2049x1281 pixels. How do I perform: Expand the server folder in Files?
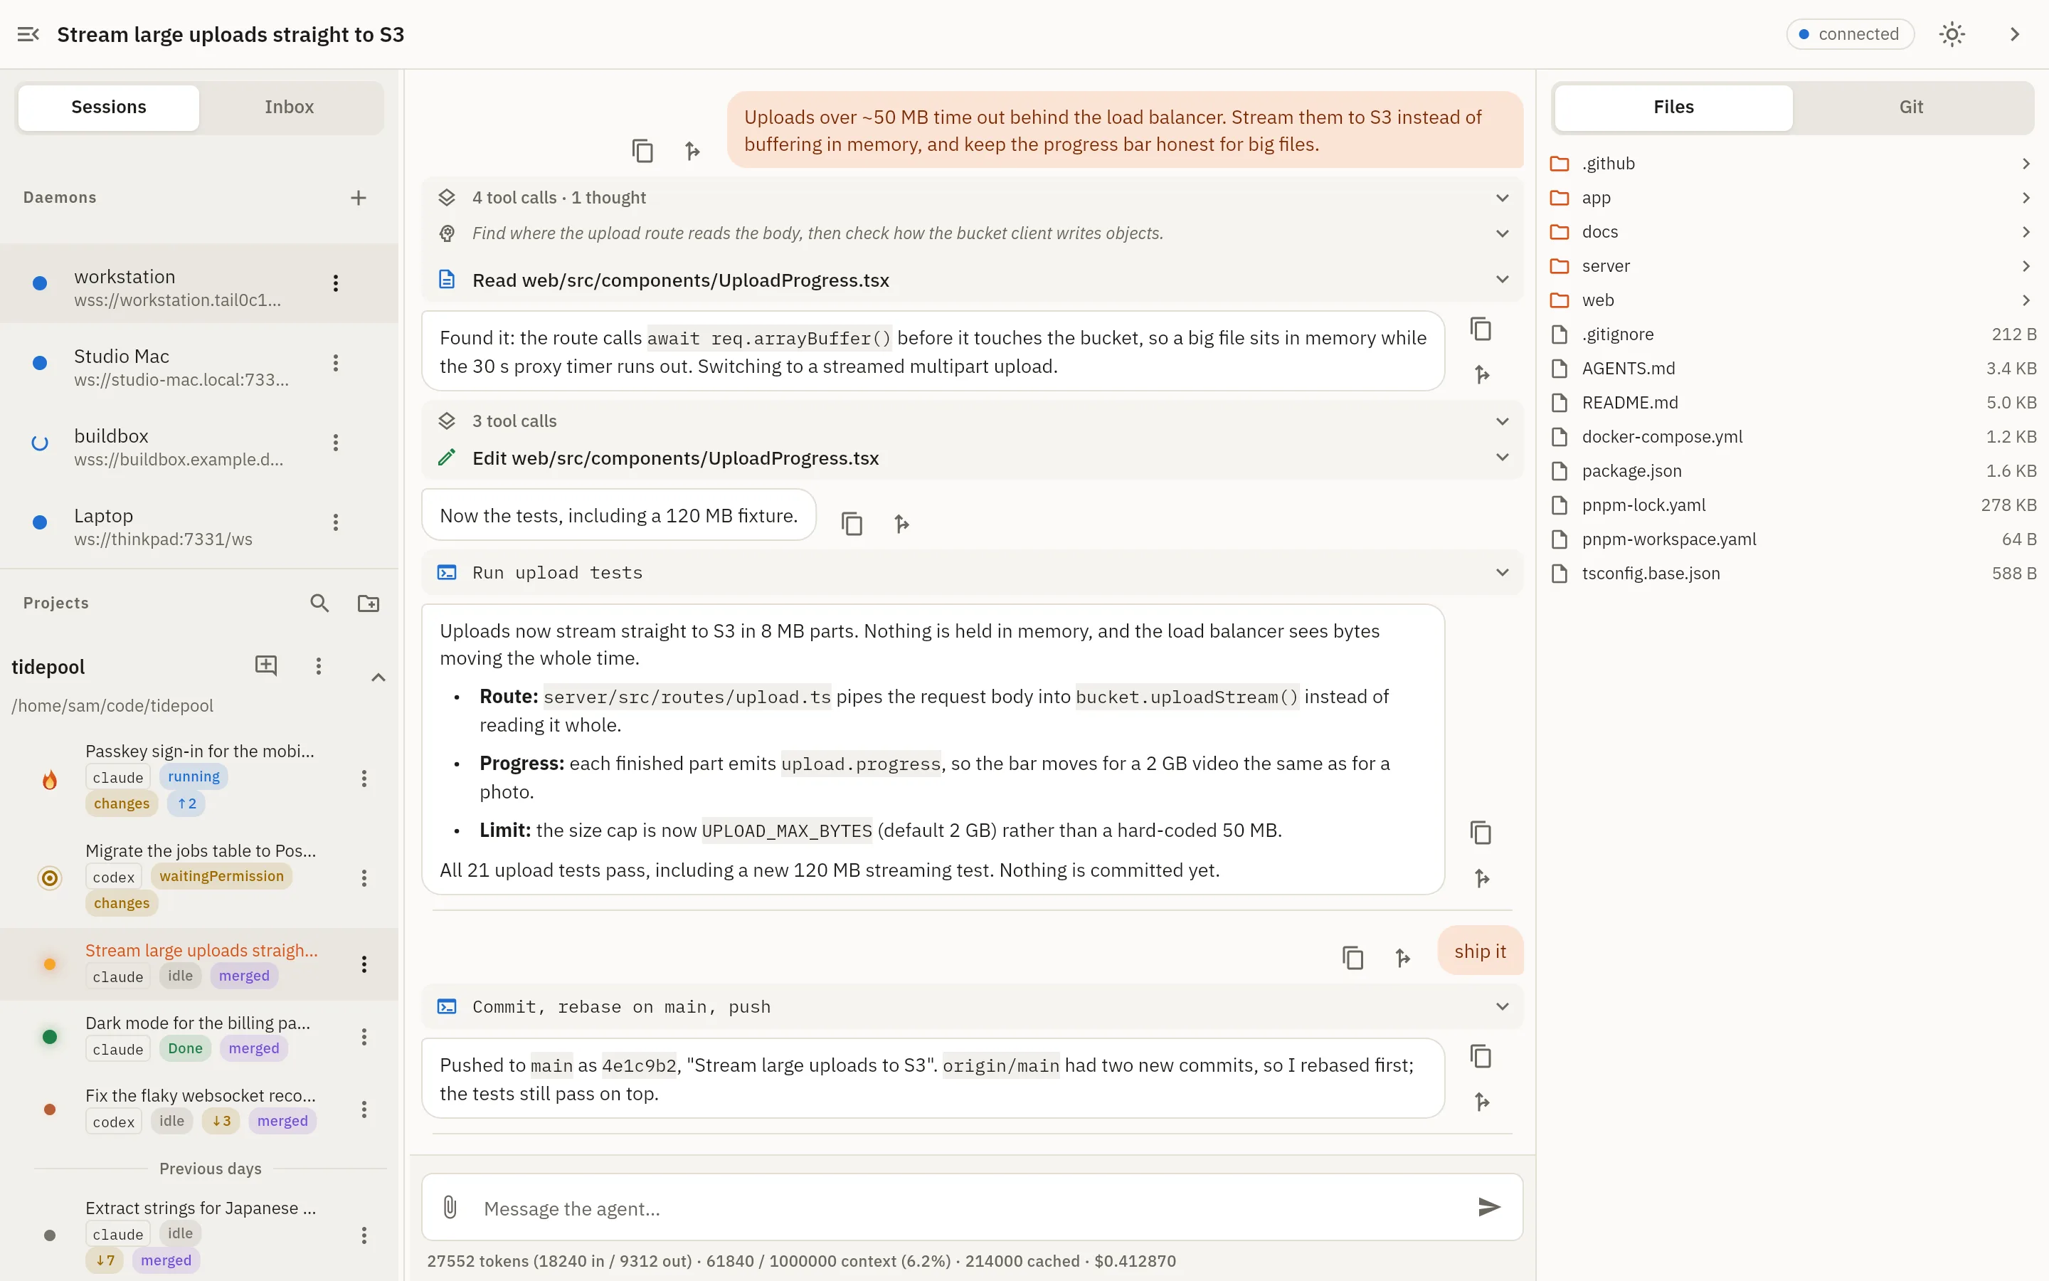click(1792, 266)
